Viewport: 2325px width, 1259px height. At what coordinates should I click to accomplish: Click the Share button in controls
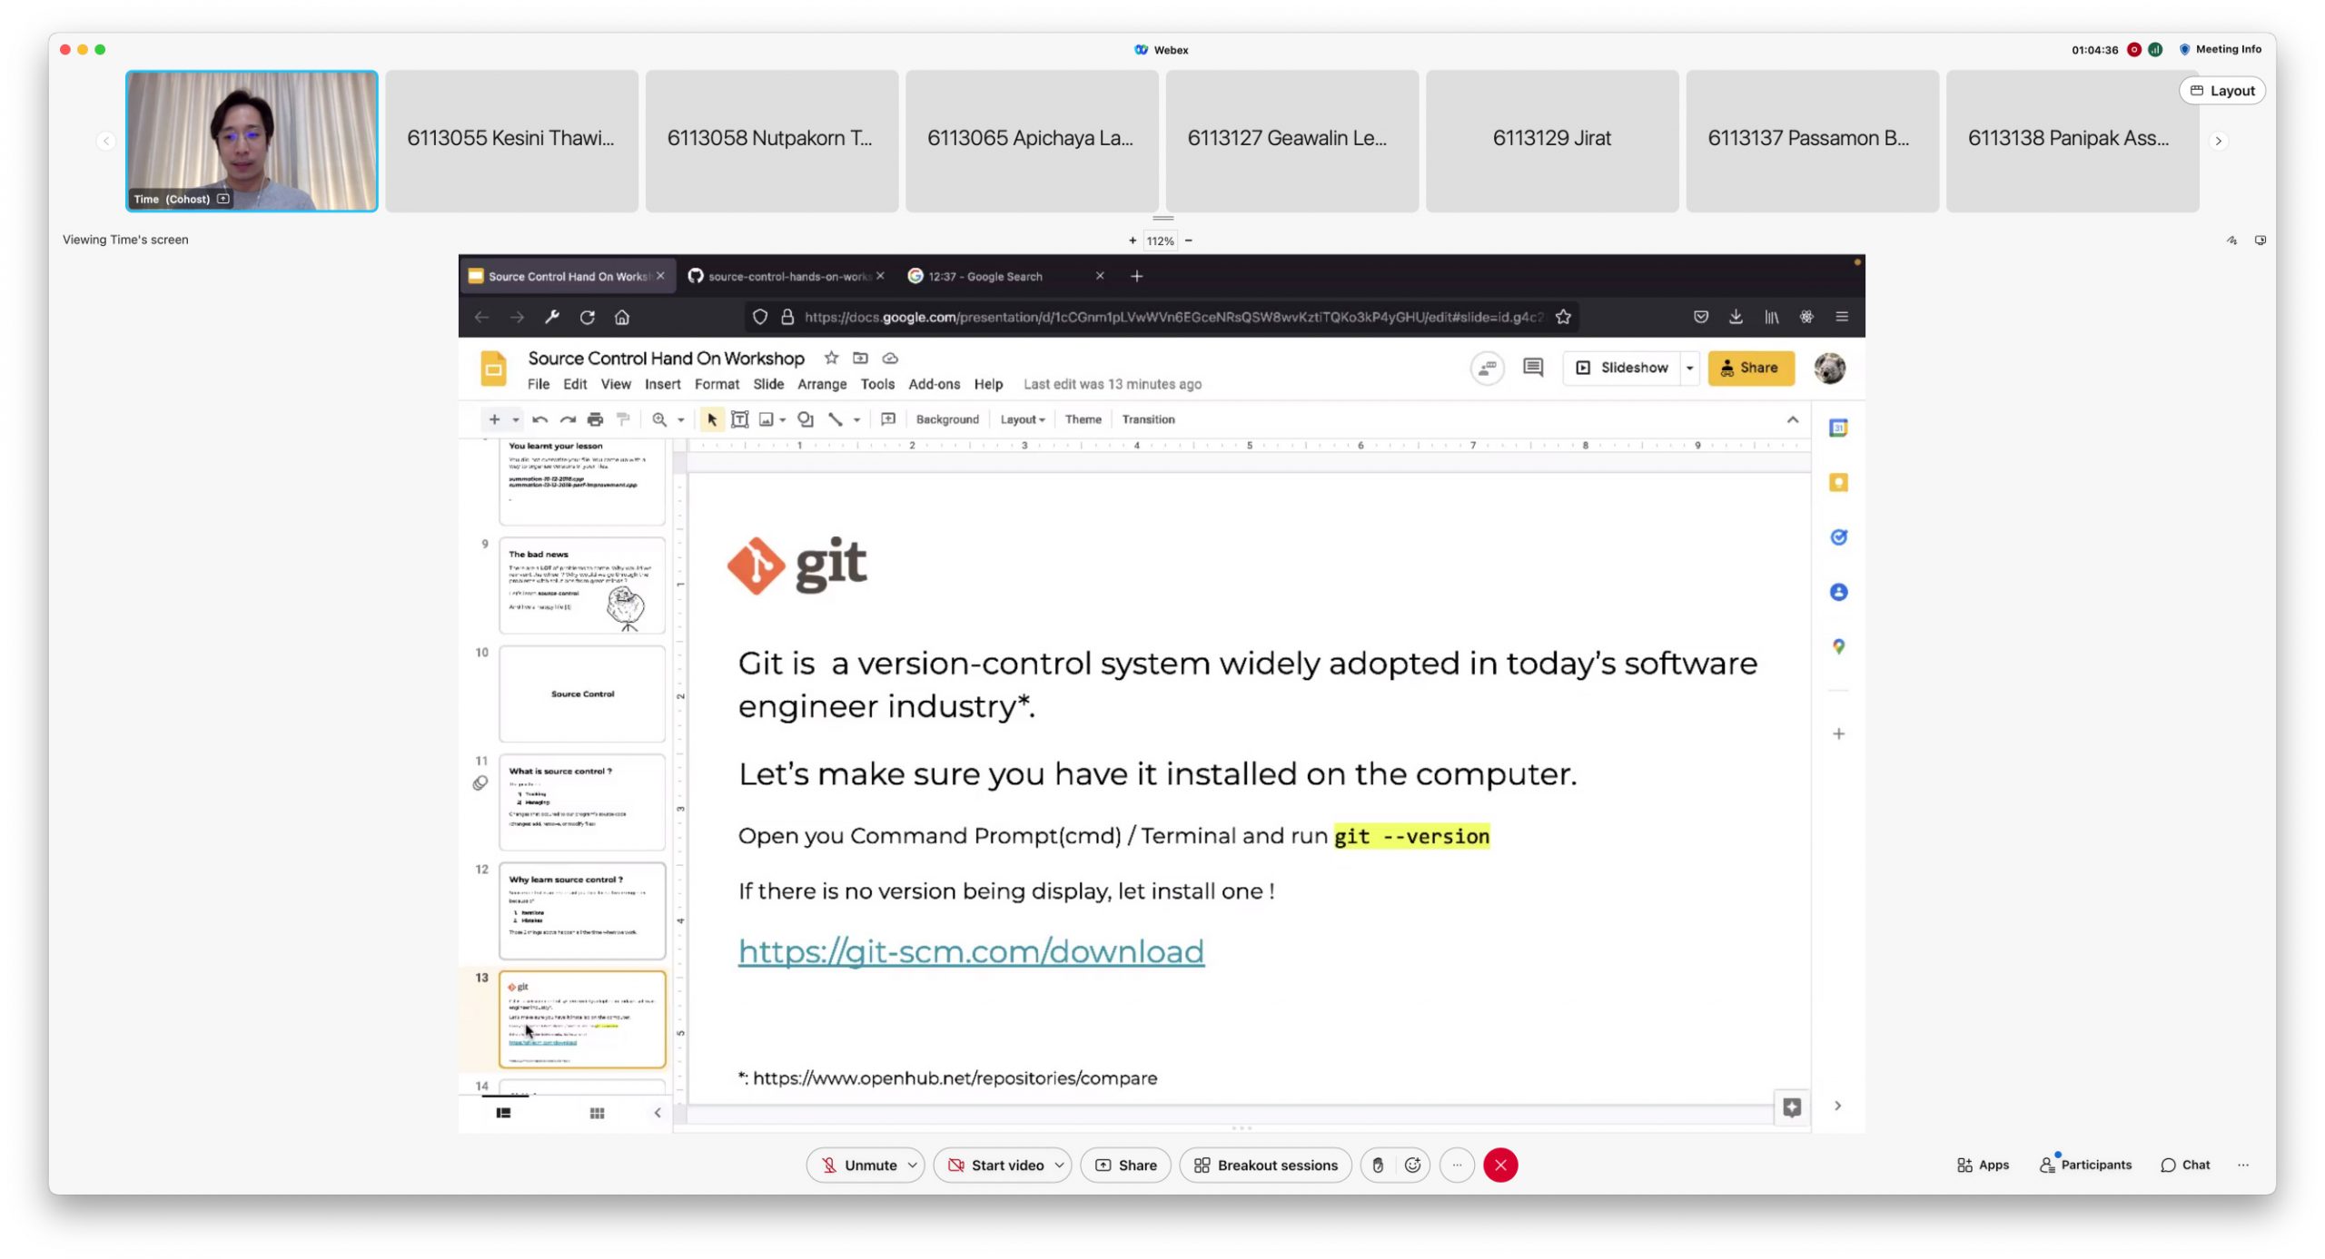tap(1125, 1166)
